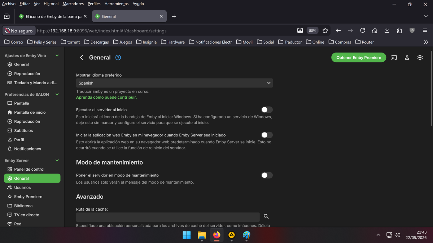Image resolution: width=433 pixels, height=243 pixels.
Task: Open Biblioteca in the sidebar
Action: 32,206
